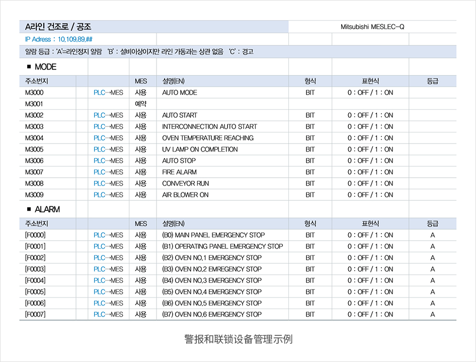Select the grade A cell in the [F0007] row
This screenshot has height=362, width=476.
[x=432, y=314]
